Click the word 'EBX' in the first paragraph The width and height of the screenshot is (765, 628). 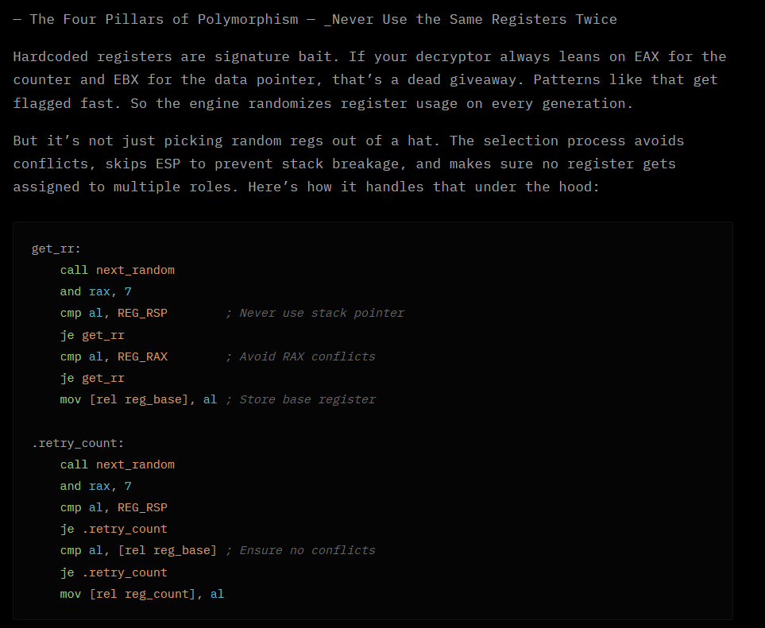tap(126, 79)
